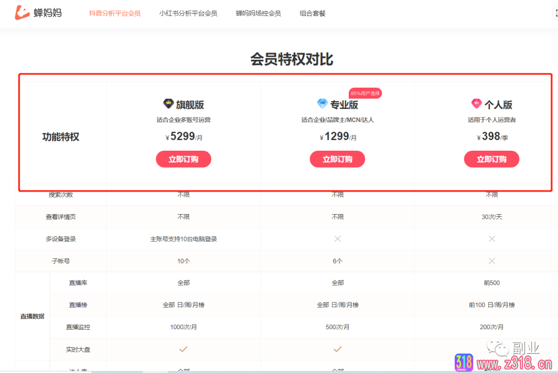Image resolution: width=558 pixels, height=373 pixels.
Task: Click the 直播数据 category label
Action: click(32, 316)
